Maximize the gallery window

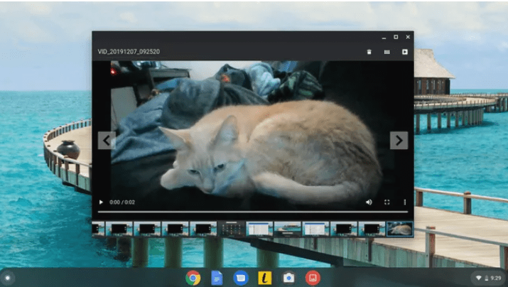pos(396,37)
